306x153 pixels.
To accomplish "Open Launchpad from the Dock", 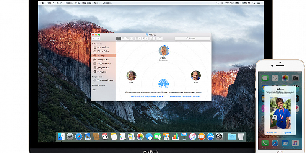I will pyautogui.click(x=70, y=137).
